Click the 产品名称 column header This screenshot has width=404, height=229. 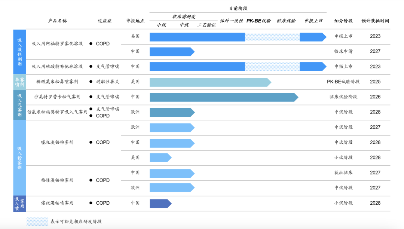[x=57, y=21]
